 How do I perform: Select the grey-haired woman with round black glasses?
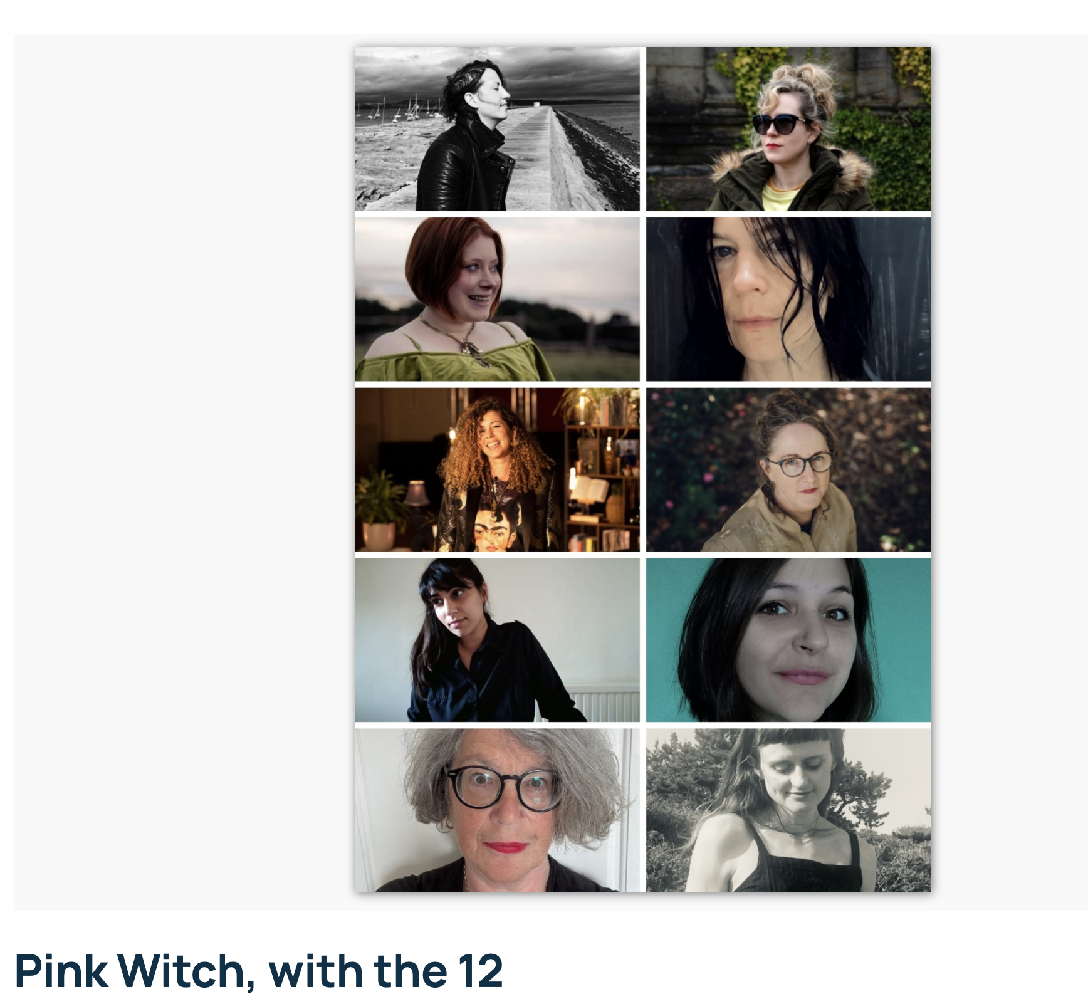[497, 810]
